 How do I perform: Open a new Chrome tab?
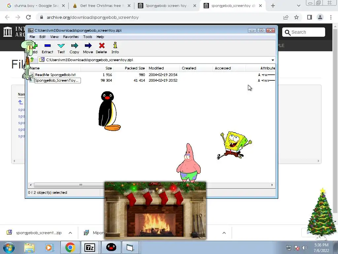[273, 6]
